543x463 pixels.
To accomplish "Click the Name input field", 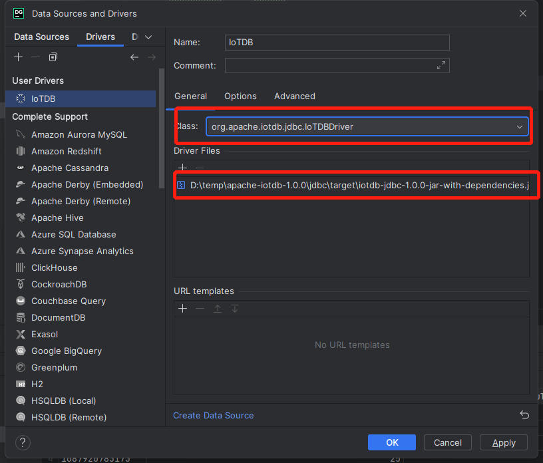I will click(x=337, y=43).
